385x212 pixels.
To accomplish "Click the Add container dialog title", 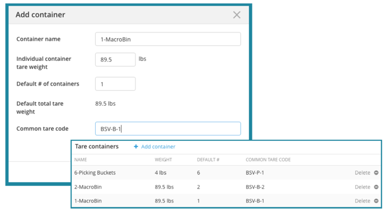I will [40, 15].
